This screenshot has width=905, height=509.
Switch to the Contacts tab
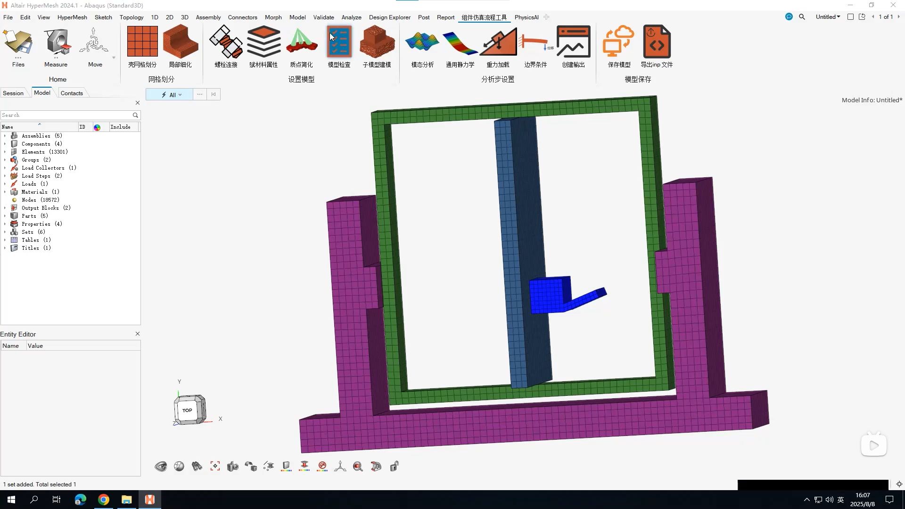(72, 93)
